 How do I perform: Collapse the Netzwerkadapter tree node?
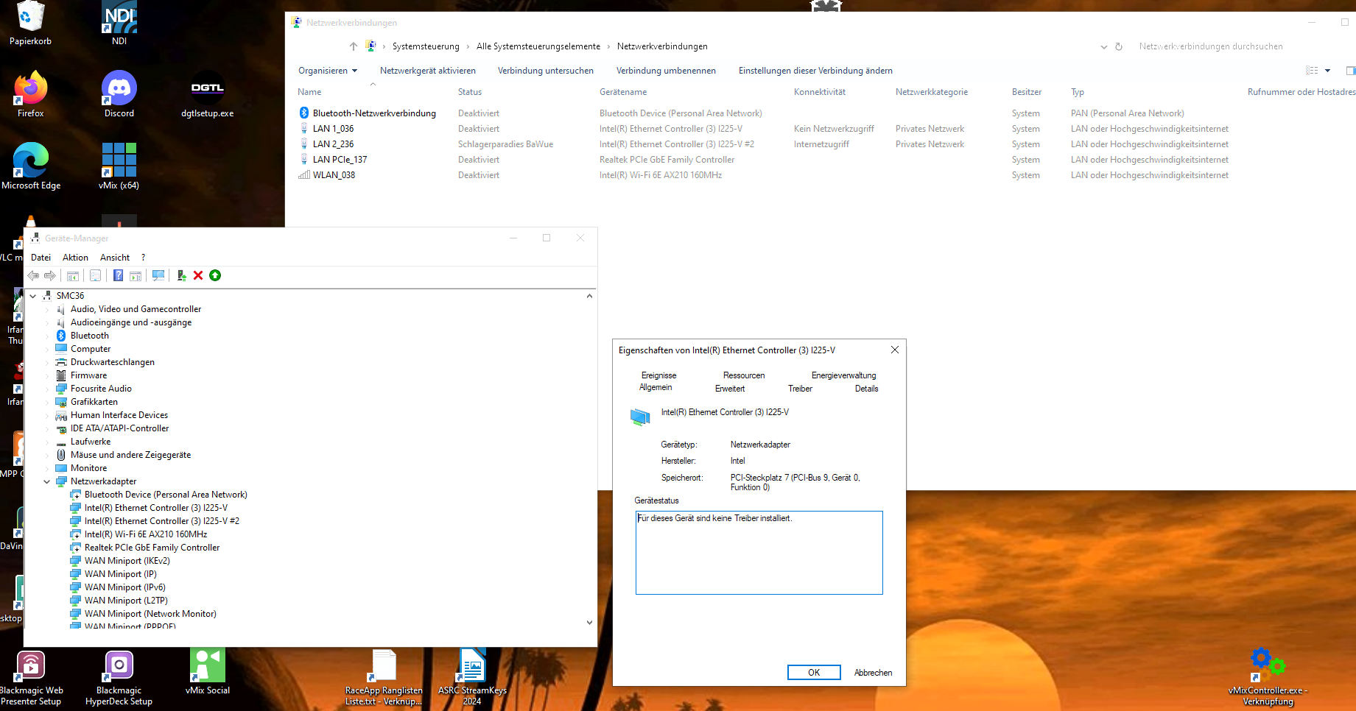tap(48, 481)
